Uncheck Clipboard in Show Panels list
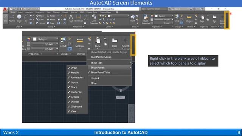This screenshot has width=242, height=136. (77, 107)
